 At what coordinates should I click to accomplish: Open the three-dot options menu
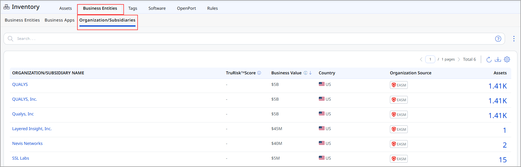click(x=514, y=39)
